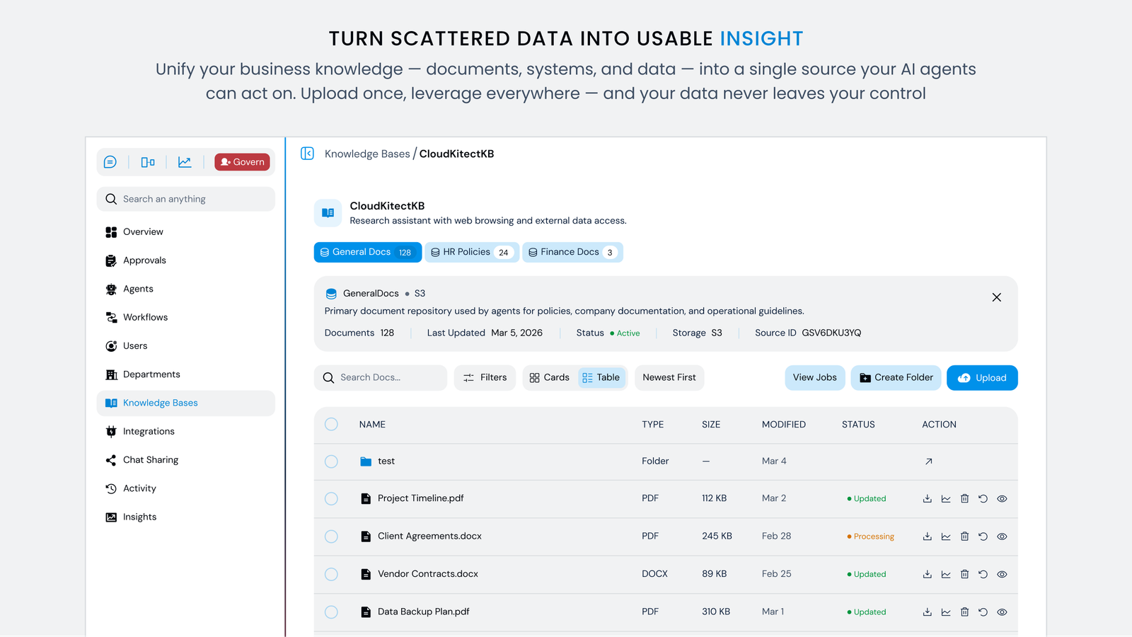The height and width of the screenshot is (637, 1132).
Task: Collapse the sidebar using the panel icon
Action: tap(307, 154)
